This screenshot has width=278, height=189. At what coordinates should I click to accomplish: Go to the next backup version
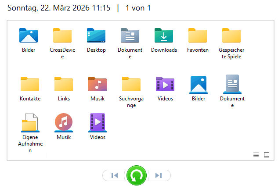click(159, 176)
